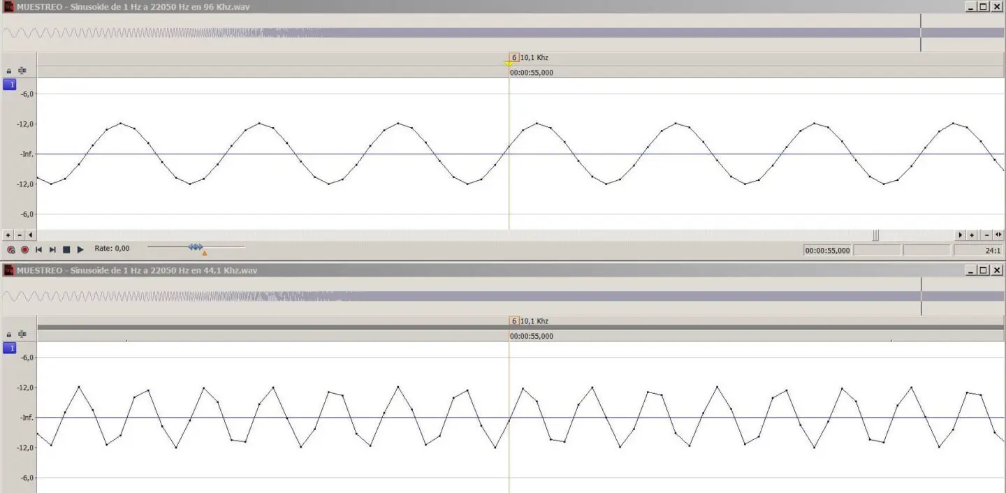The width and height of the screenshot is (1006, 493).
Task: Toggle the blue info badge on the 44,1 Khz window
Action: [x=9, y=348]
